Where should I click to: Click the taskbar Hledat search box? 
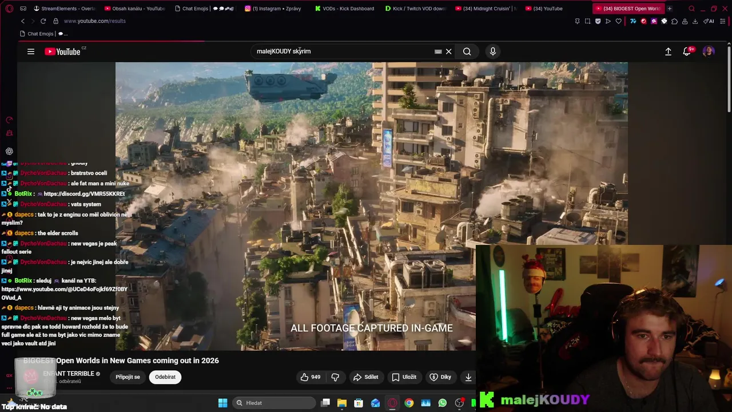274,403
